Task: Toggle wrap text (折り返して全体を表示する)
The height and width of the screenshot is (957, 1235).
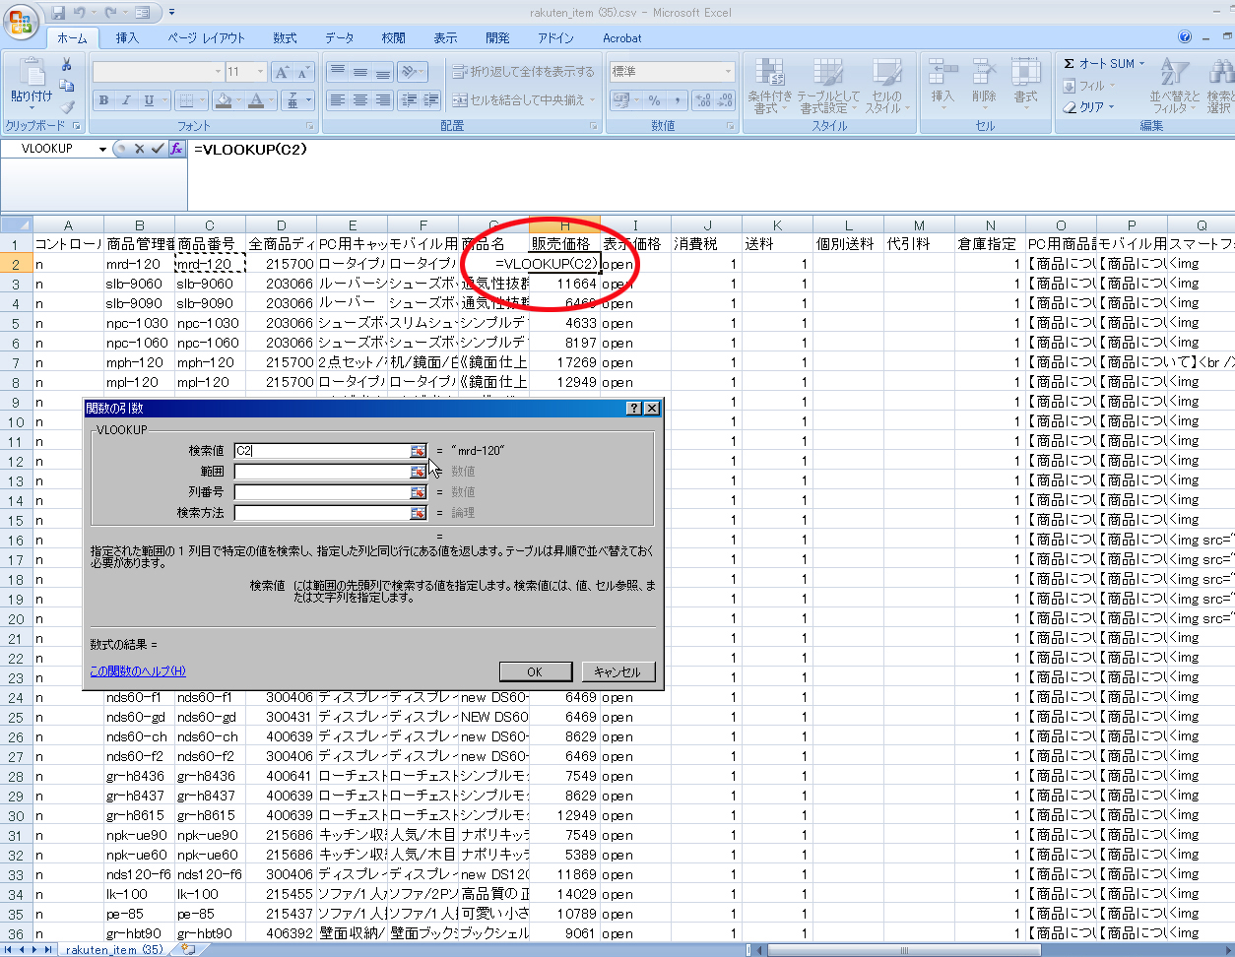Action: click(x=524, y=72)
